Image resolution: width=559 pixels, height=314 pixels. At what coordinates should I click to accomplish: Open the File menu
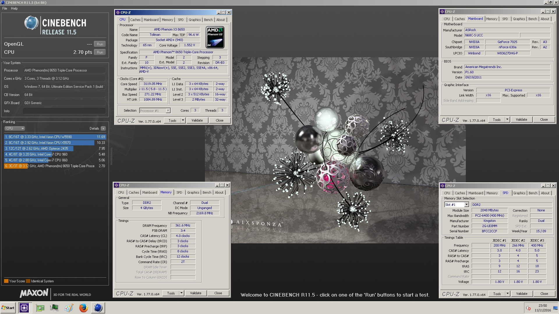(x=5, y=8)
